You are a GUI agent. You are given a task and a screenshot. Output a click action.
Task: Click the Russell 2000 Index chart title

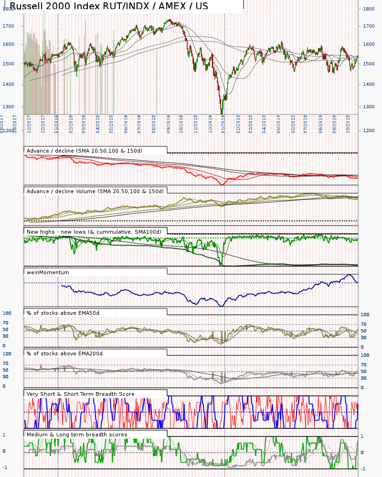click(x=109, y=6)
